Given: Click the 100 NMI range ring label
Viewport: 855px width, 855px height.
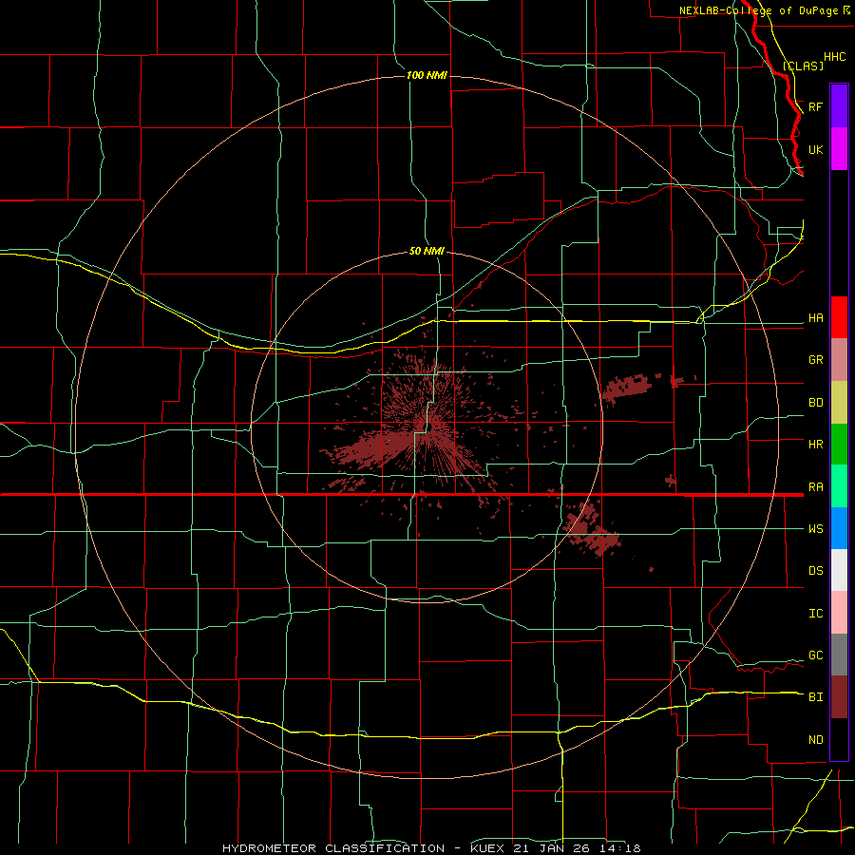Looking at the screenshot, I should coord(427,75).
